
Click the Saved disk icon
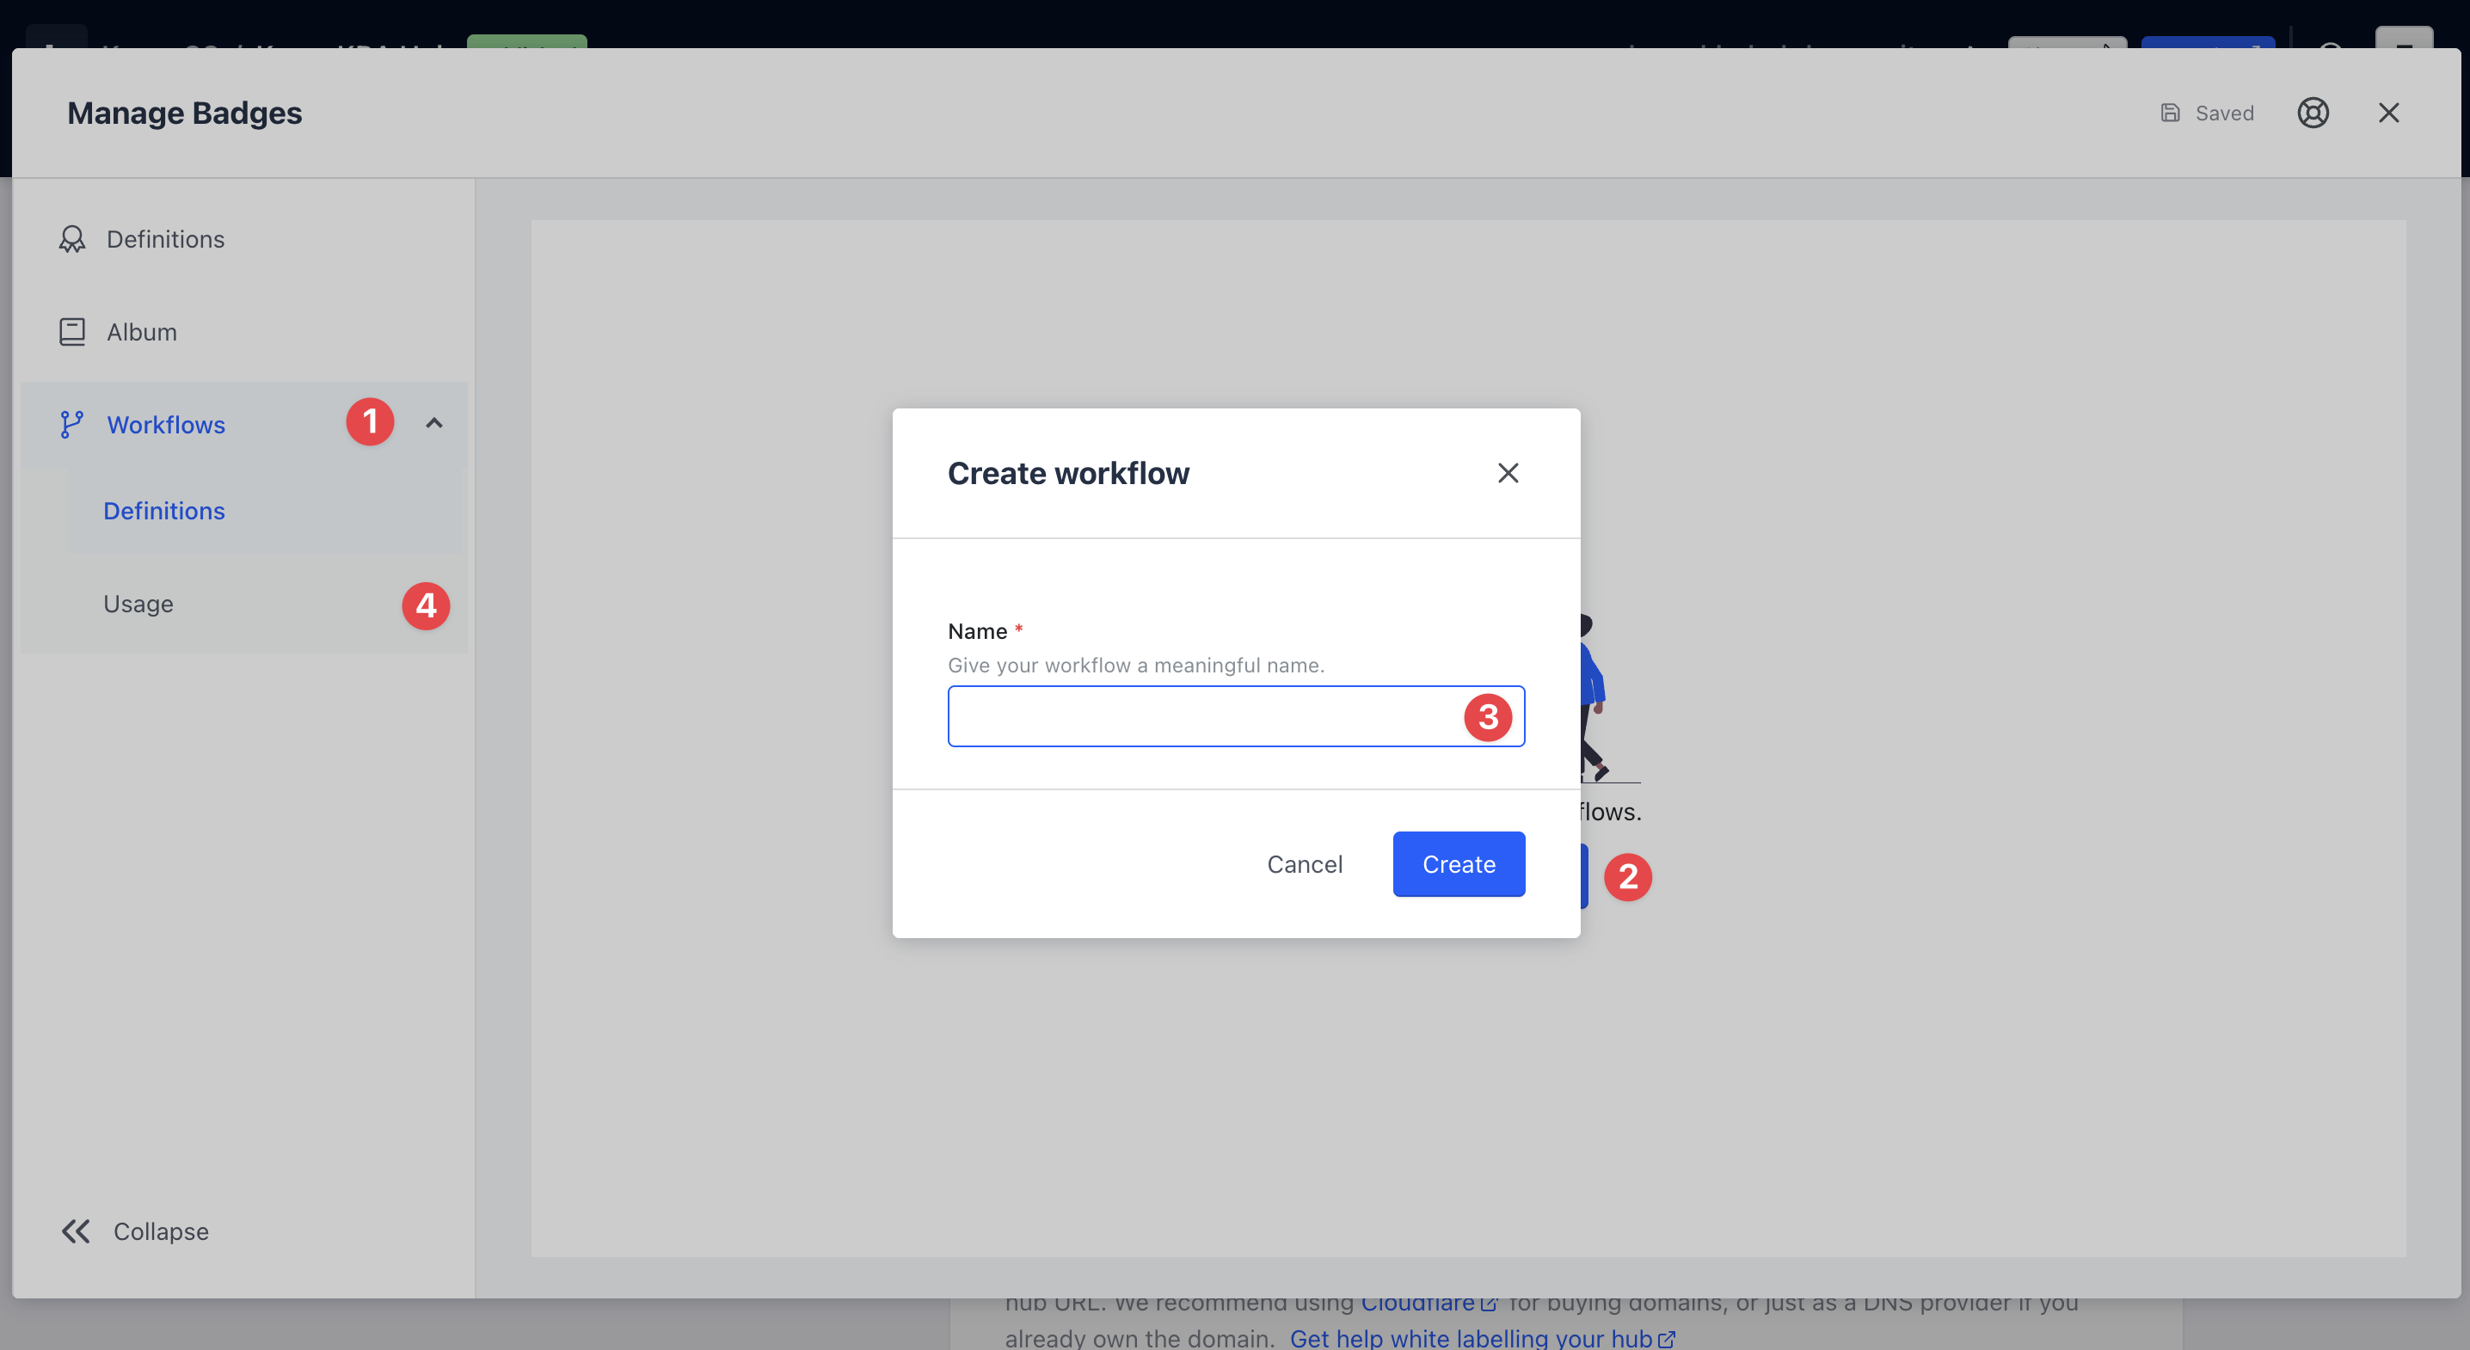click(2170, 114)
